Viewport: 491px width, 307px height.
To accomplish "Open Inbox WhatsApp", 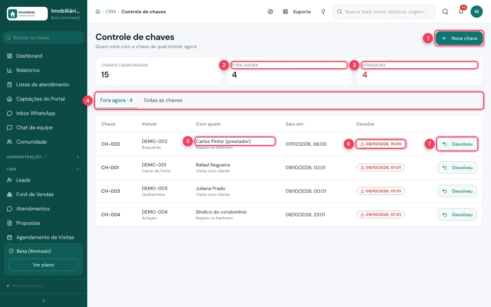I will 44,113.
